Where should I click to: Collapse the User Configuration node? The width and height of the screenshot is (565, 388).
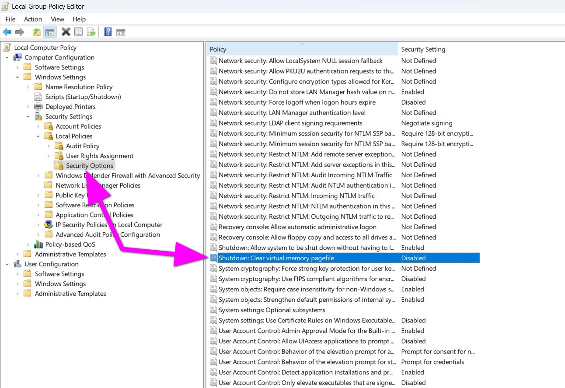(x=7, y=264)
